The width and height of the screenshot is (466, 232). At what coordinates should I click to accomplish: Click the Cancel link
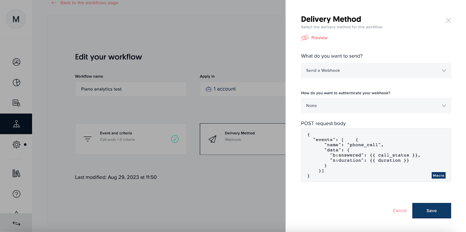tap(400, 211)
